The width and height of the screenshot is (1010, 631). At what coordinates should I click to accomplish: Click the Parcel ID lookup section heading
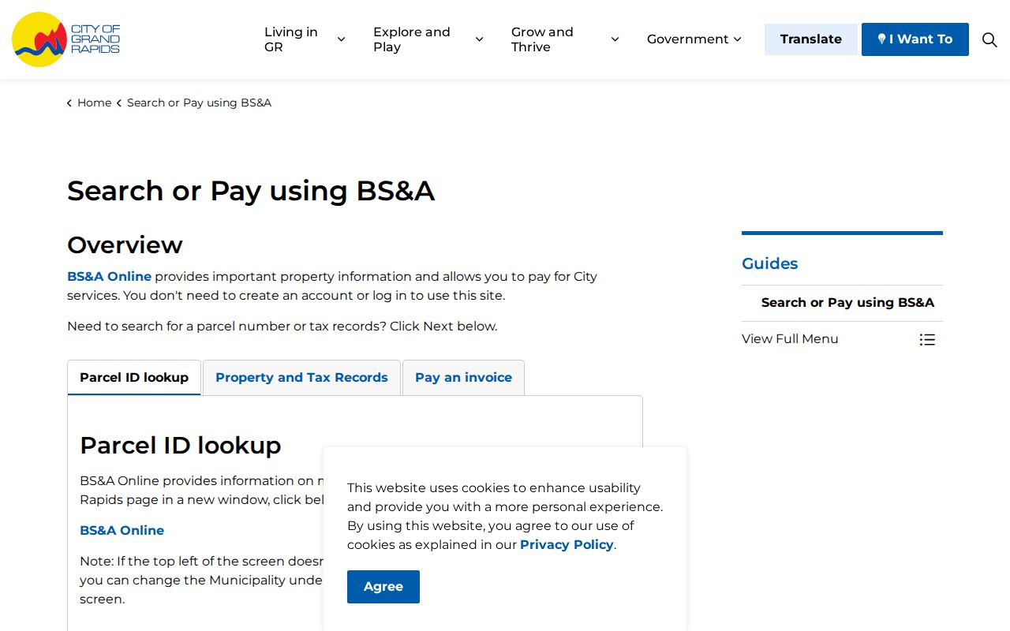coord(181,446)
